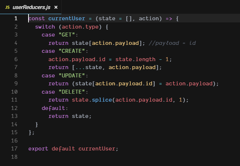
Task: Click the 'const' keyword on line 1
Action: click(37, 18)
